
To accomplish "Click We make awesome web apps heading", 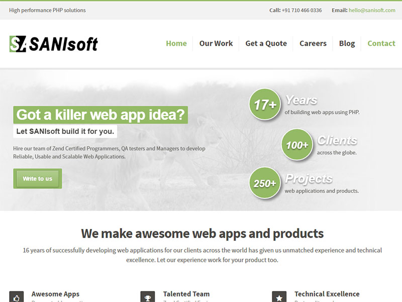I will pyautogui.click(x=203, y=234).
